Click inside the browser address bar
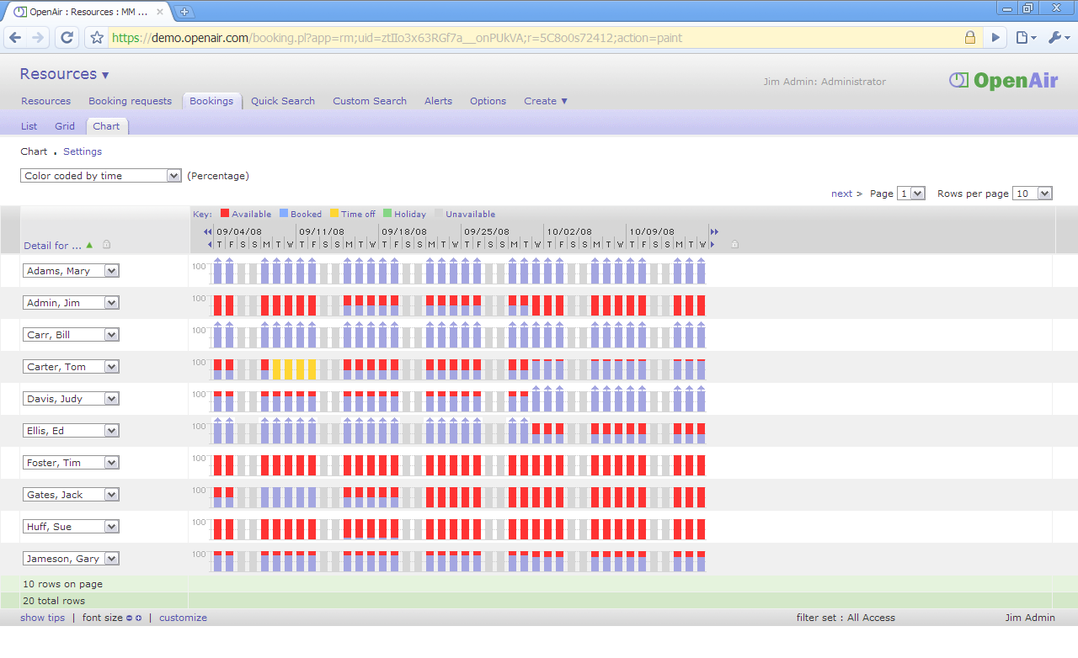This screenshot has height=658, width=1078. pyautogui.click(x=505, y=37)
